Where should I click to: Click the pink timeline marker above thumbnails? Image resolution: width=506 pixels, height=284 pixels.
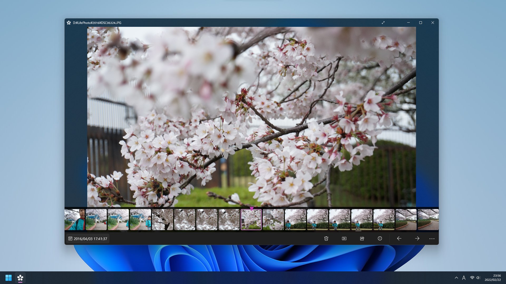(x=251, y=208)
